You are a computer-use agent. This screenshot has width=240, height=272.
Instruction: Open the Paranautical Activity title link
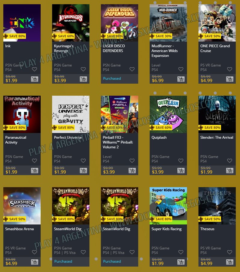(16, 140)
